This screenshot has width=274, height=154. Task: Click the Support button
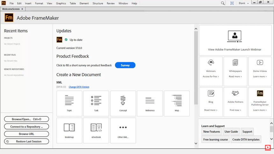click(x=247, y=132)
